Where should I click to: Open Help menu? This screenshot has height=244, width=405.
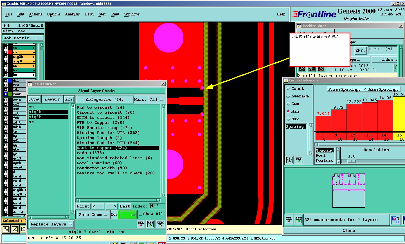[x=281, y=14]
